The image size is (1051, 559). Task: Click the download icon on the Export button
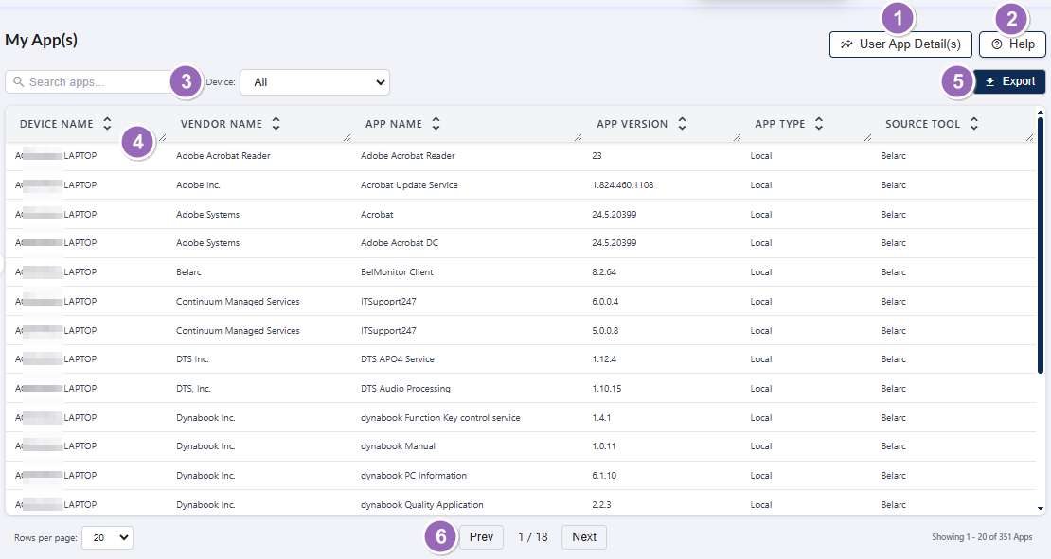click(991, 81)
